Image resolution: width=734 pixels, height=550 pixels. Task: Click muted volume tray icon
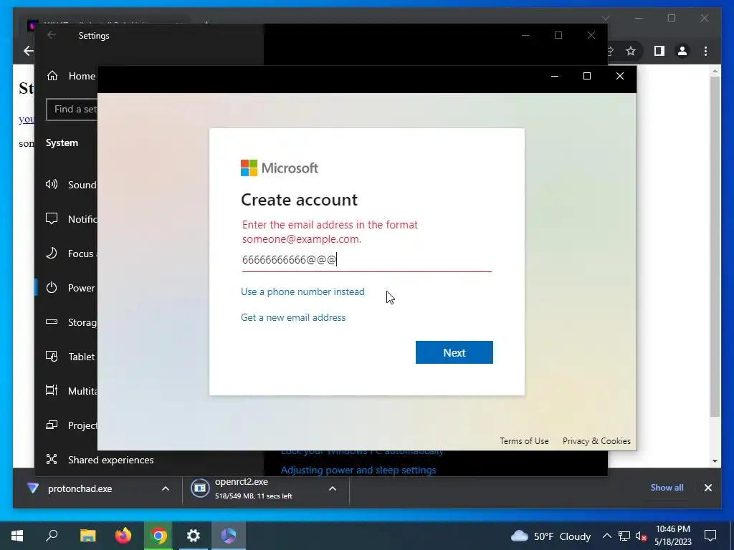pos(641,536)
